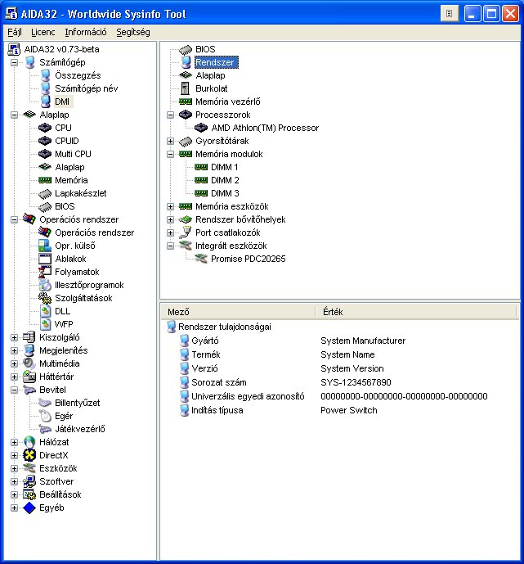Collapse the Számítógép tree node
The width and height of the screenshot is (524, 564).
click(x=14, y=62)
